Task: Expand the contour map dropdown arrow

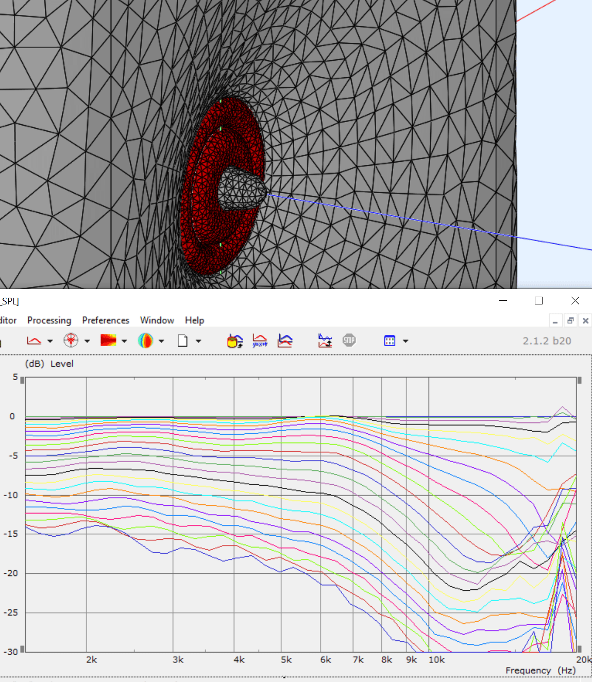Action: coord(124,341)
